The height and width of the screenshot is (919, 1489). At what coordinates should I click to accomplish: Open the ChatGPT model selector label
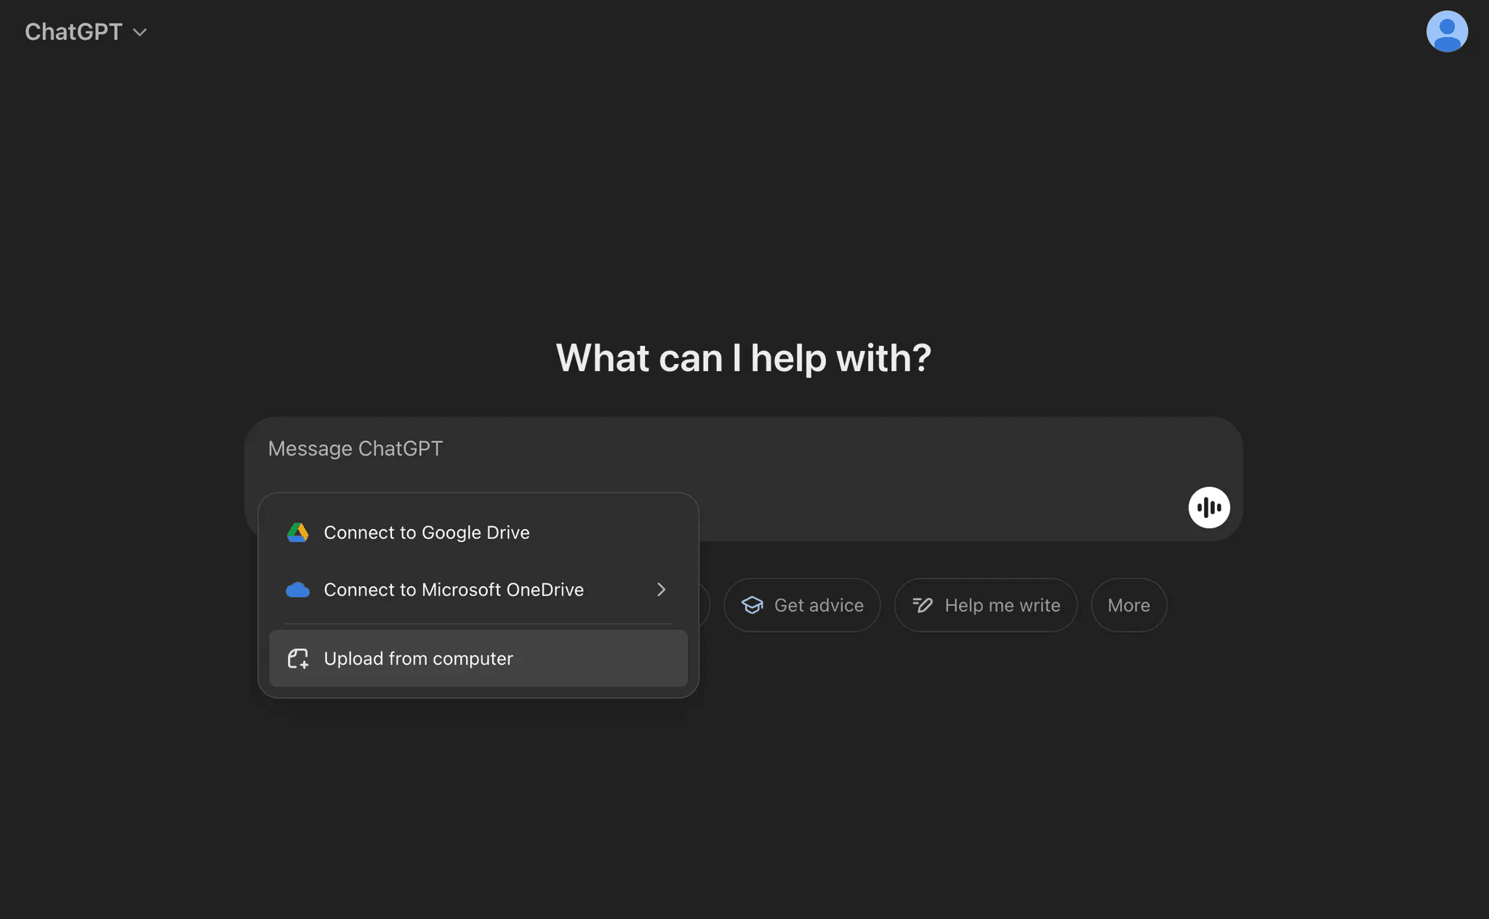pos(73,32)
